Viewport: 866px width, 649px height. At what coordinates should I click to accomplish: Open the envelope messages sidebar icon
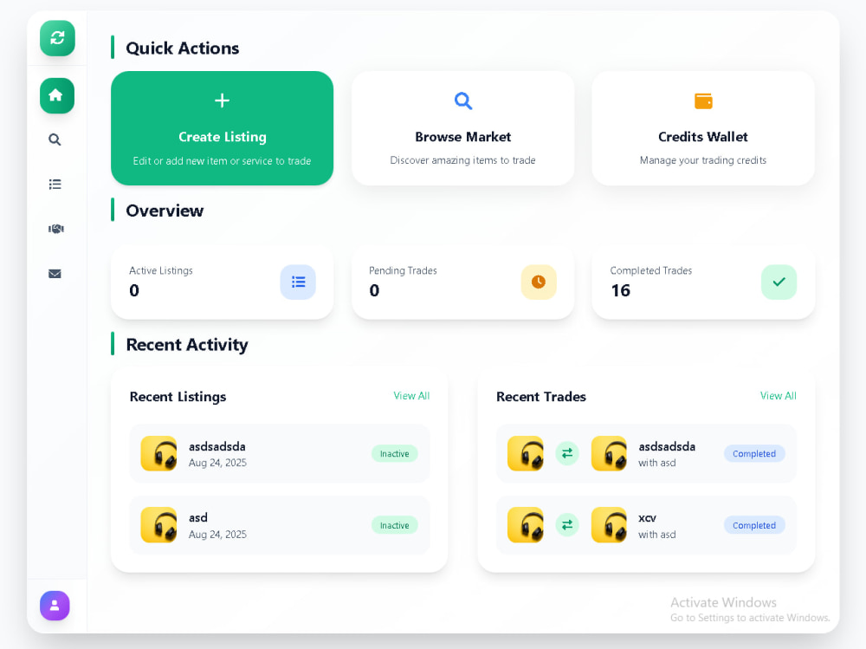(55, 274)
